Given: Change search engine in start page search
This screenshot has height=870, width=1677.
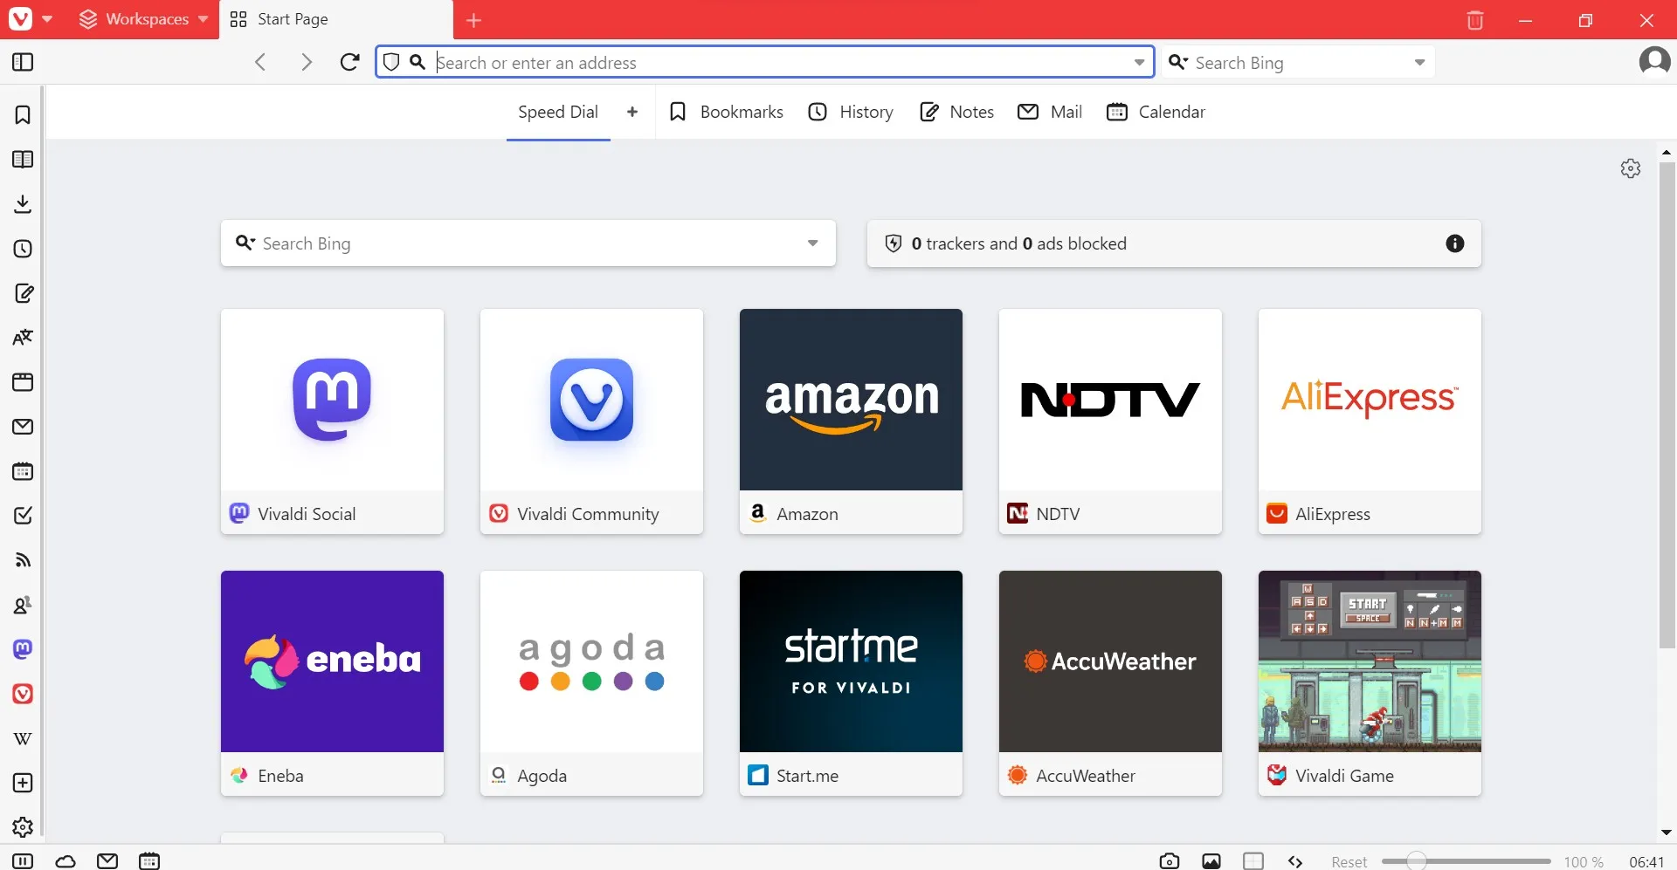Looking at the screenshot, I should click(245, 243).
